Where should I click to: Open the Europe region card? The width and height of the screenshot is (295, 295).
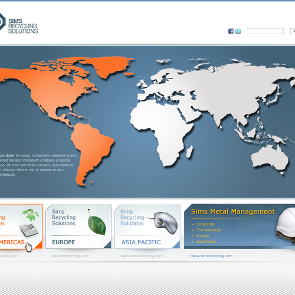(x=78, y=227)
